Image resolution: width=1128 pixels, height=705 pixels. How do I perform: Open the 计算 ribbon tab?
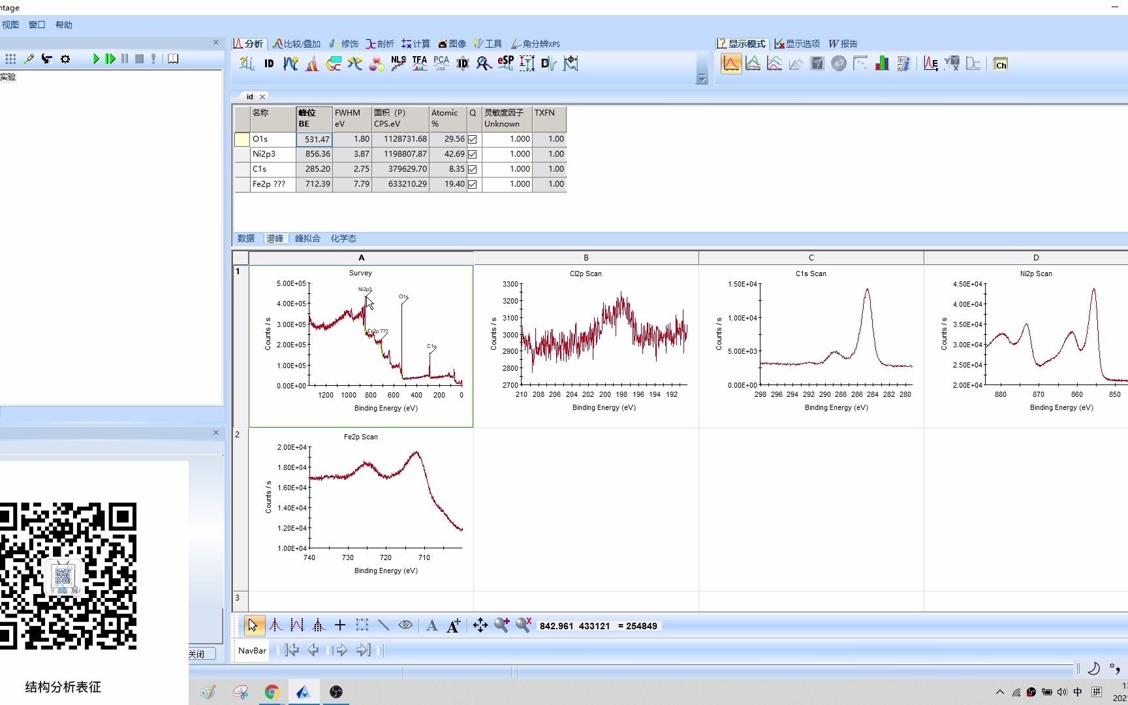[x=416, y=44]
